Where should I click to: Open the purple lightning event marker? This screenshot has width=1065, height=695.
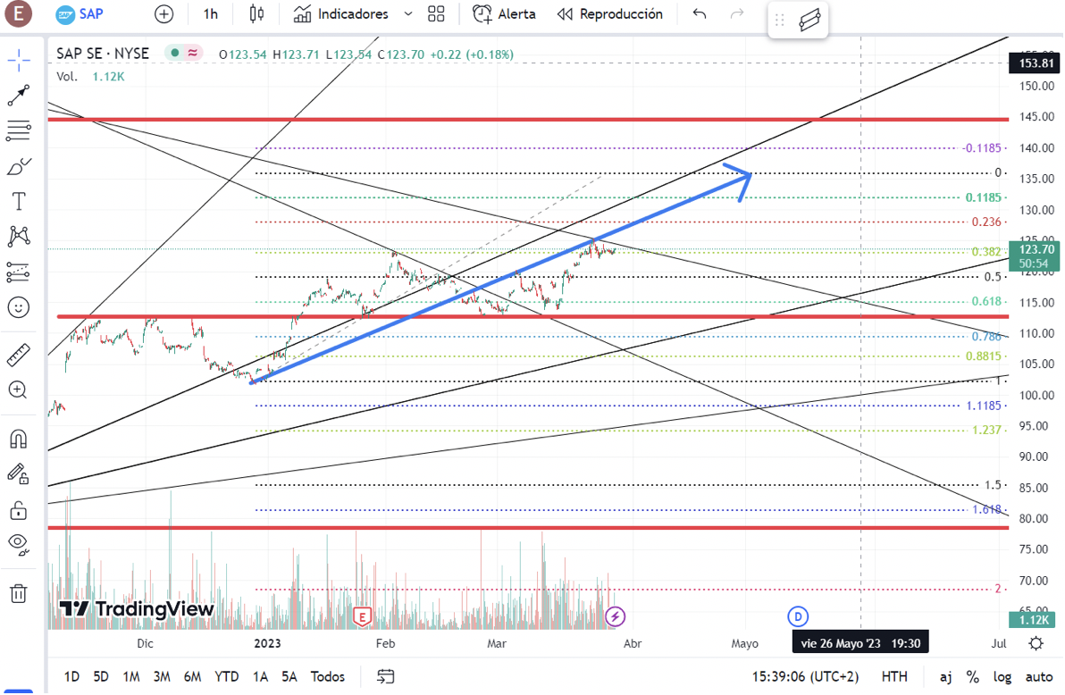(616, 617)
